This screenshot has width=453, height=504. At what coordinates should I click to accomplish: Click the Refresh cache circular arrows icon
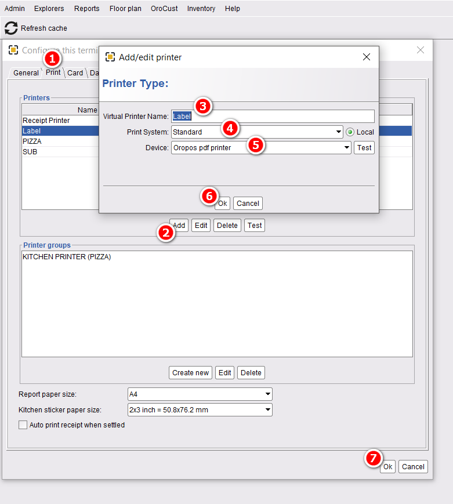pyautogui.click(x=11, y=28)
